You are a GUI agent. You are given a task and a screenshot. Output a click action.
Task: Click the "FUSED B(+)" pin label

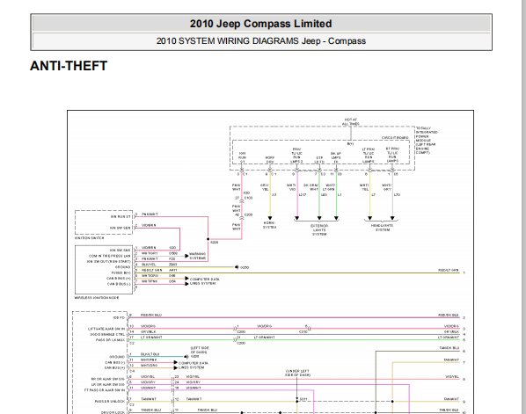pyautogui.click(x=121, y=272)
